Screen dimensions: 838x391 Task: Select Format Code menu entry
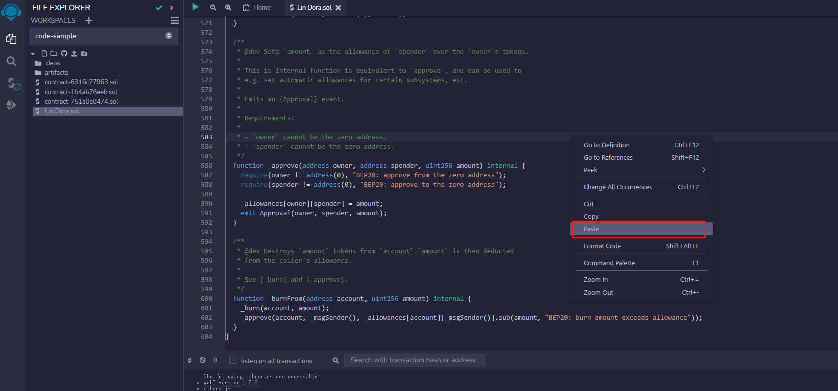click(641, 246)
